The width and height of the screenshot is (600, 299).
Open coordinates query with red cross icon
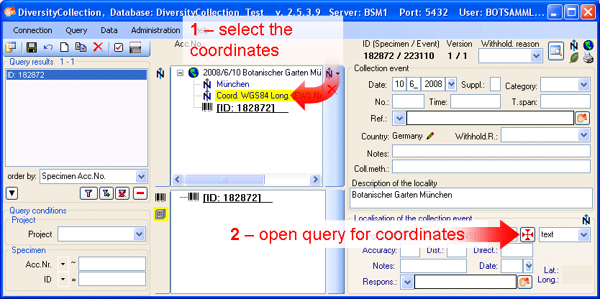coord(528,234)
